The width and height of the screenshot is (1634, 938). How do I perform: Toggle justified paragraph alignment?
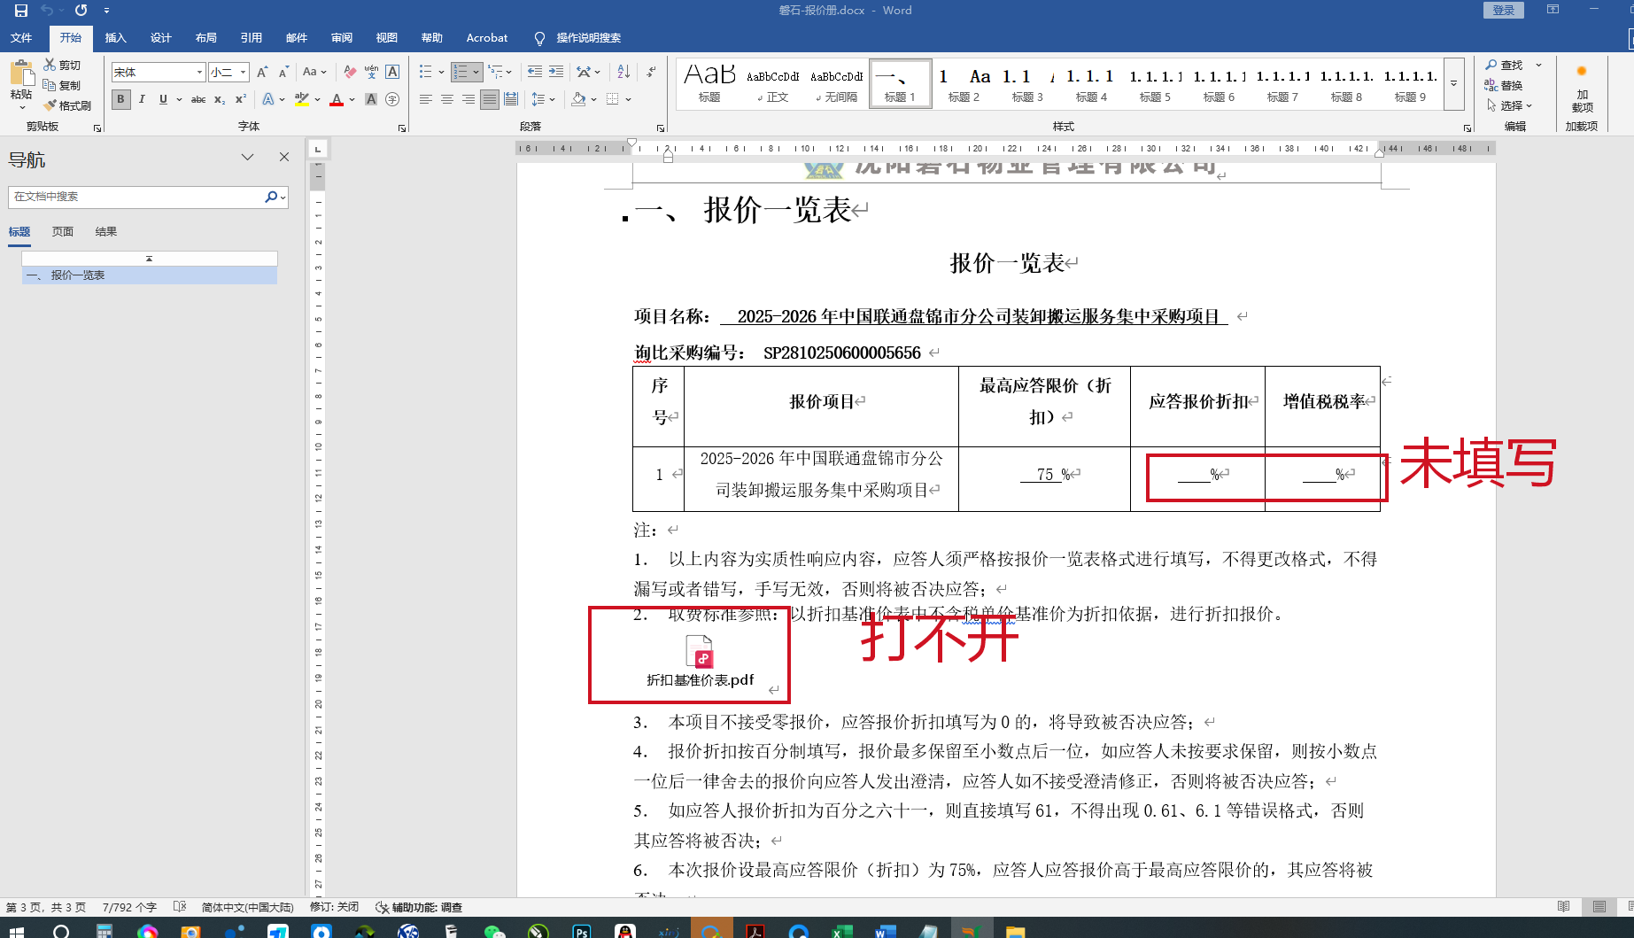490,99
